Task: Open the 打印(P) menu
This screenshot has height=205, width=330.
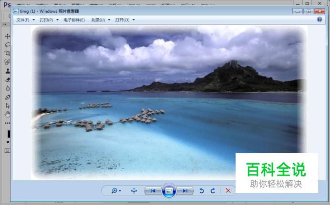Action: 46,20
